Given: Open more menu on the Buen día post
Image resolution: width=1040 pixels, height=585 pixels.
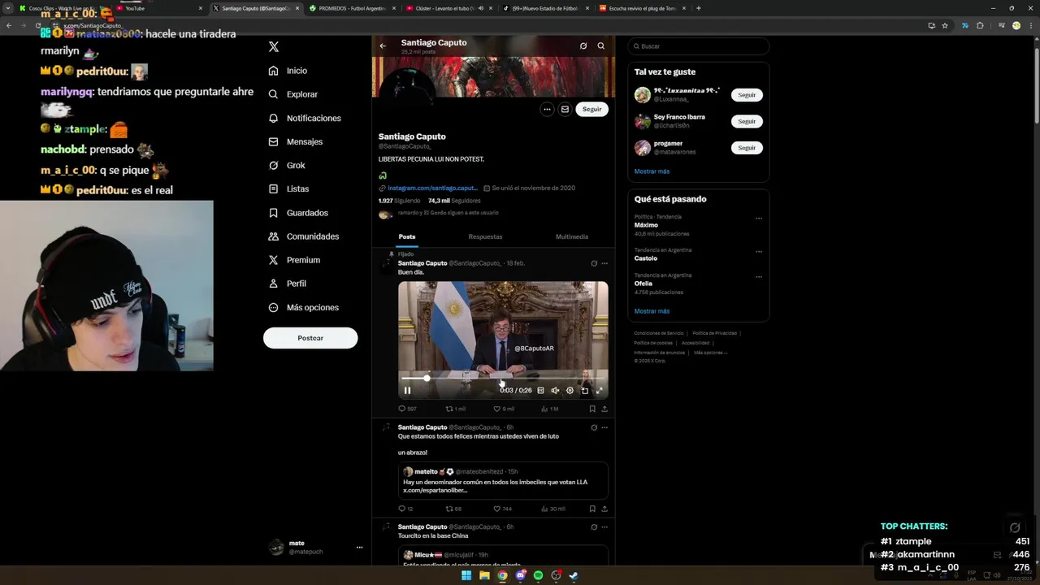Looking at the screenshot, I should pyautogui.click(x=604, y=263).
